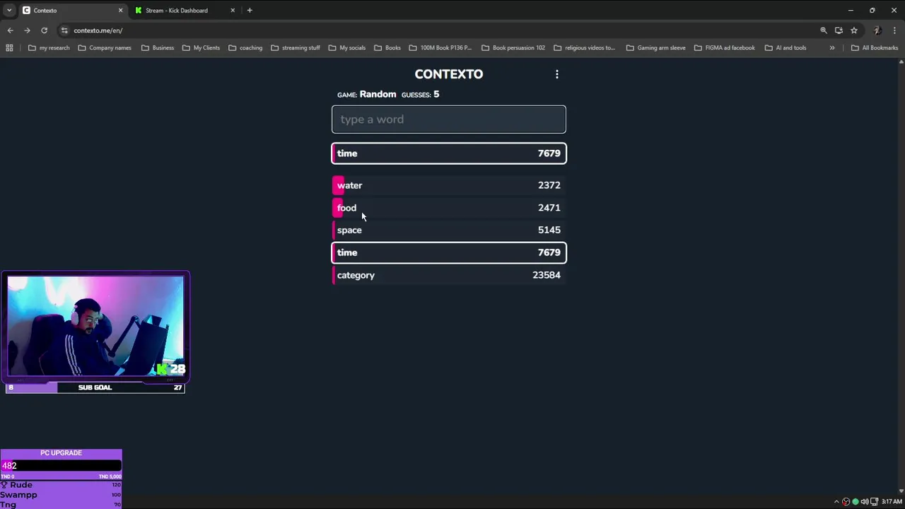Click the SUB GOAL progress bar
The height and width of the screenshot is (509, 905).
(95, 387)
